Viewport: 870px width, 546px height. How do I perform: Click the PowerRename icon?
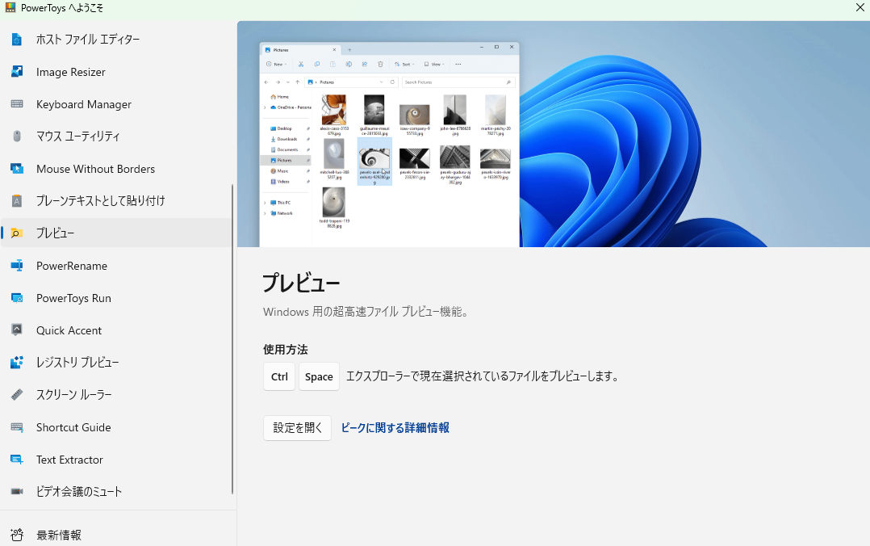coord(17,266)
